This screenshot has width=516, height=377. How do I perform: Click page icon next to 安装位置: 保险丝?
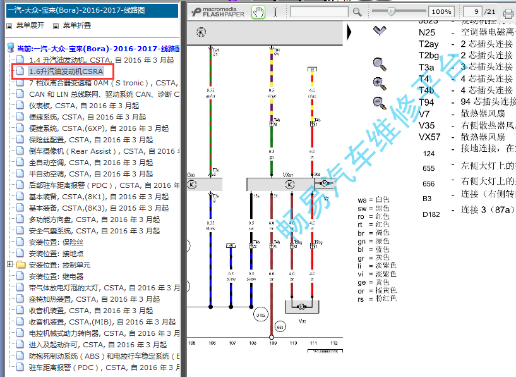[20, 242]
